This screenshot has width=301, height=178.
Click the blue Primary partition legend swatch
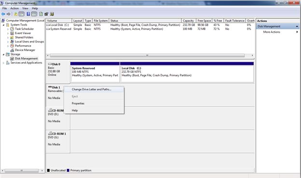pos(68,170)
